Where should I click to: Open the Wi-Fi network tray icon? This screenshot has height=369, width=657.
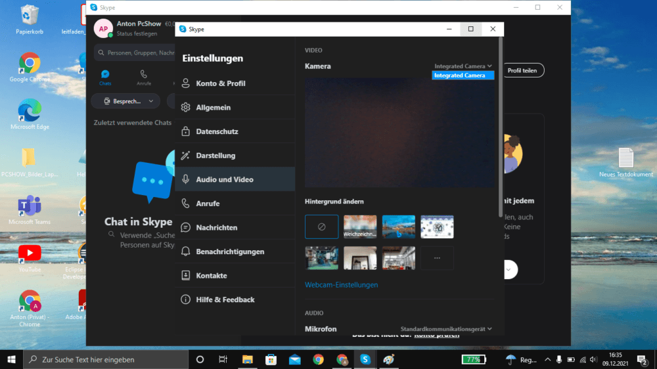[582, 359]
